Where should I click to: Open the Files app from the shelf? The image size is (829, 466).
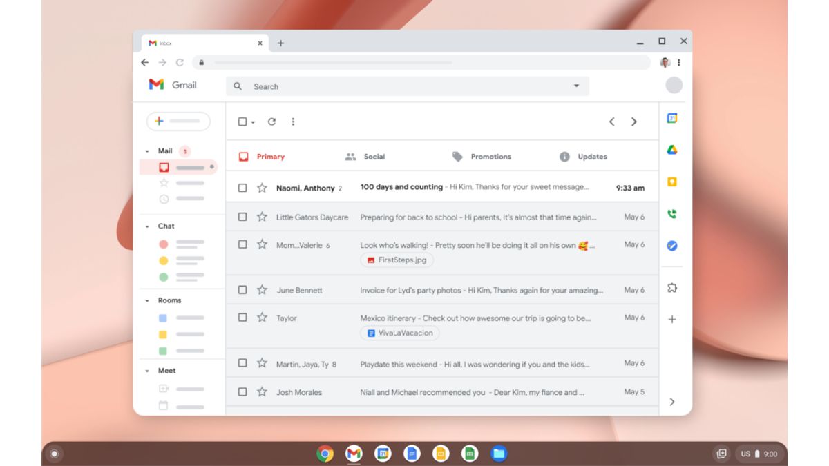click(499, 454)
